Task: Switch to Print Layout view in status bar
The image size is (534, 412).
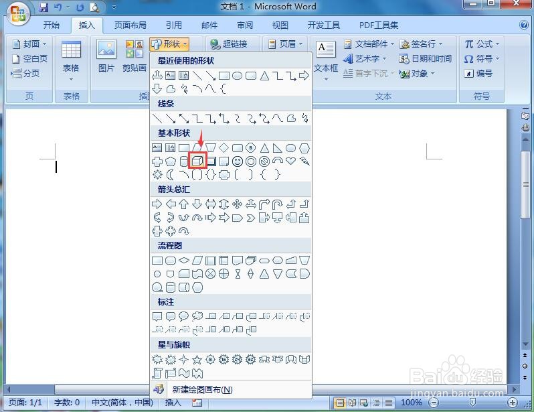Action: 340,403
